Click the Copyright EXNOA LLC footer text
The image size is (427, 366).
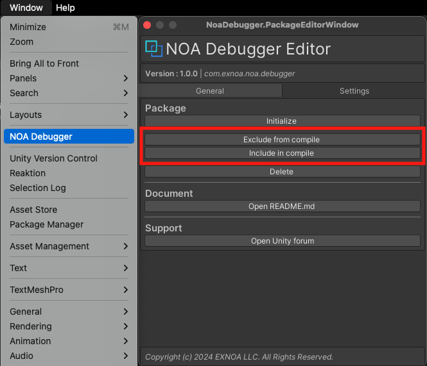239,357
